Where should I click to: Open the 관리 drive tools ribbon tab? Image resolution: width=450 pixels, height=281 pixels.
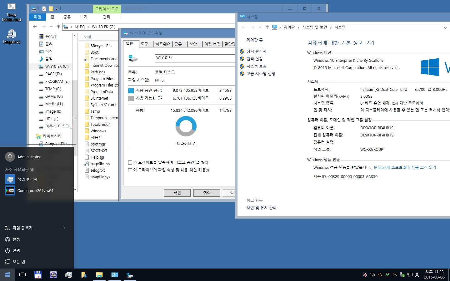point(107,17)
